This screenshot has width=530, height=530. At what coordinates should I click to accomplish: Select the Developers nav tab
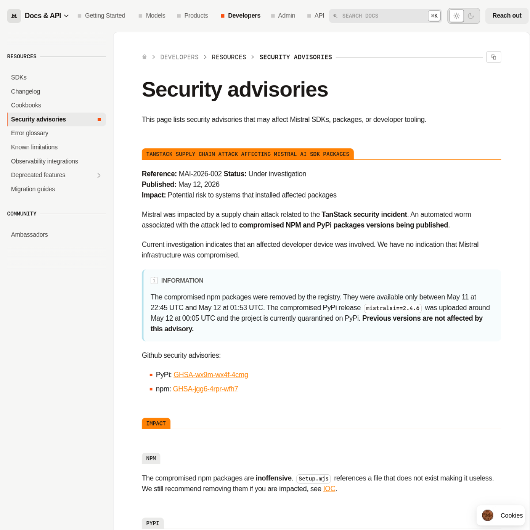[240, 16]
